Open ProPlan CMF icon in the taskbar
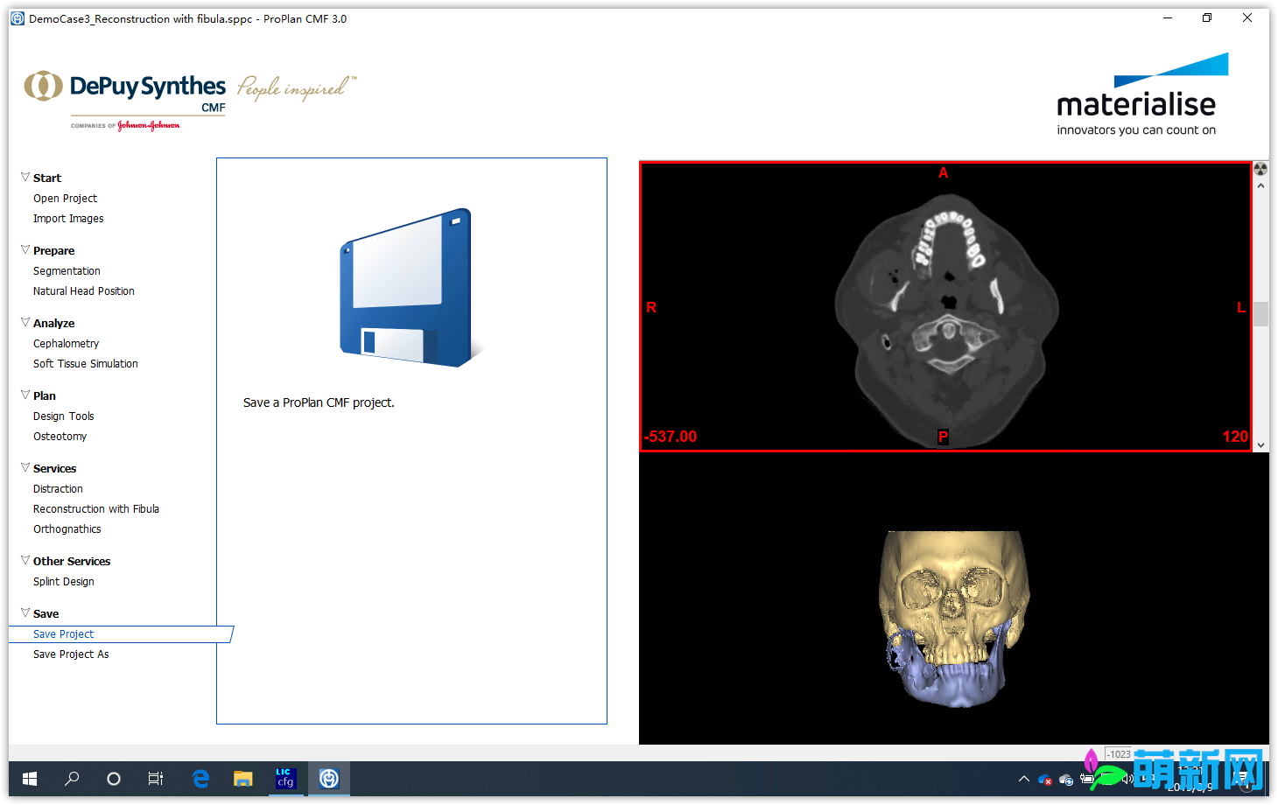Screen dimensions: 1278x805 [x=328, y=778]
